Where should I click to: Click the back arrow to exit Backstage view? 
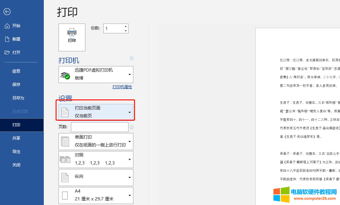[7, 11]
